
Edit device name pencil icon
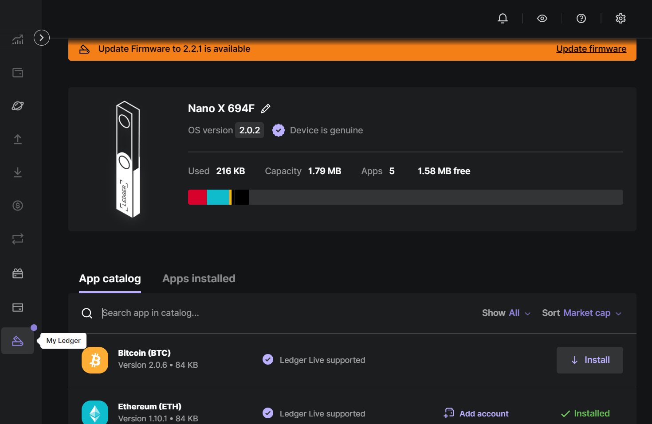pos(266,109)
